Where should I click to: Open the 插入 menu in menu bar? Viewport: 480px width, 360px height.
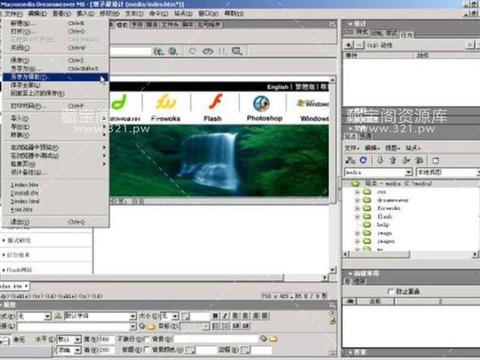pos(85,13)
